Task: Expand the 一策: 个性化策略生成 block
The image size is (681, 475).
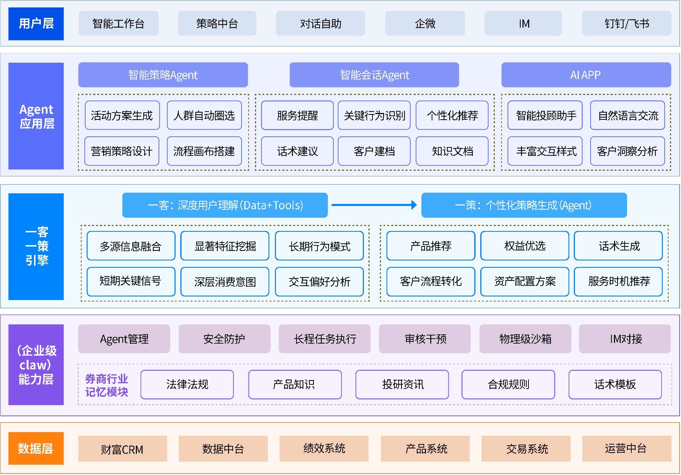Action: coord(523,205)
